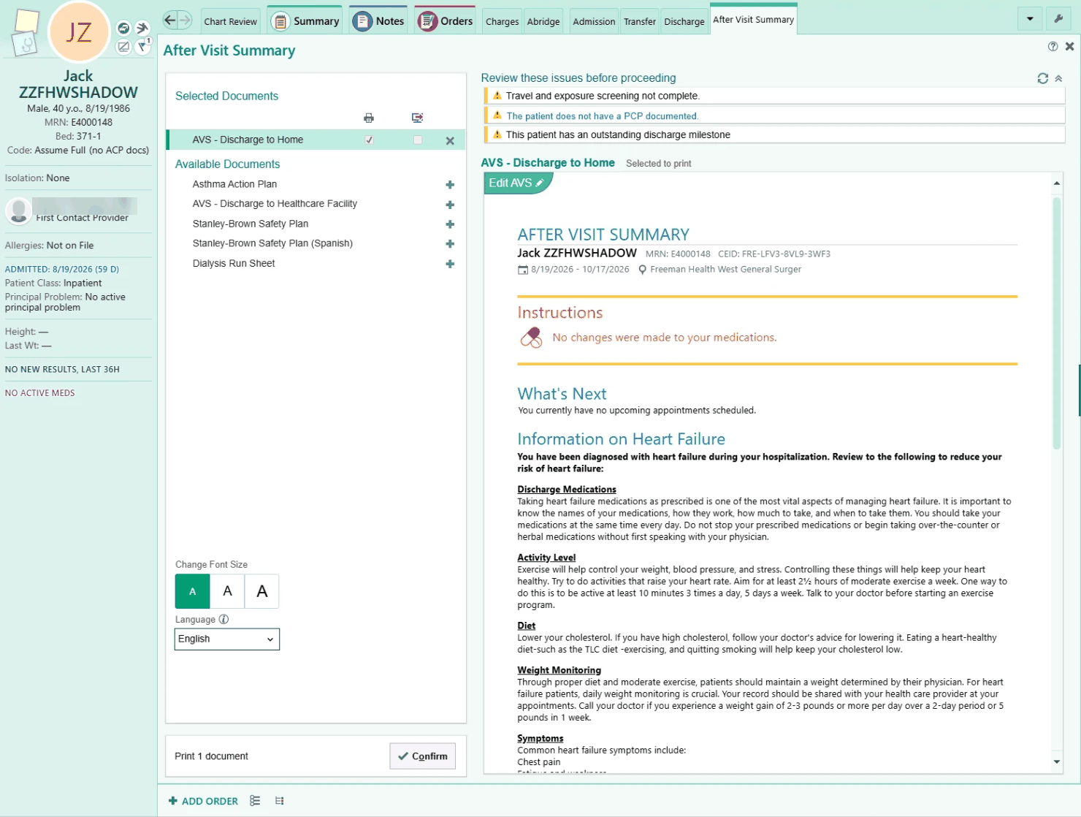The width and height of the screenshot is (1081, 817).
Task: Toggle portal checkbox for AVS - Discharge to Home
Action: [418, 140]
